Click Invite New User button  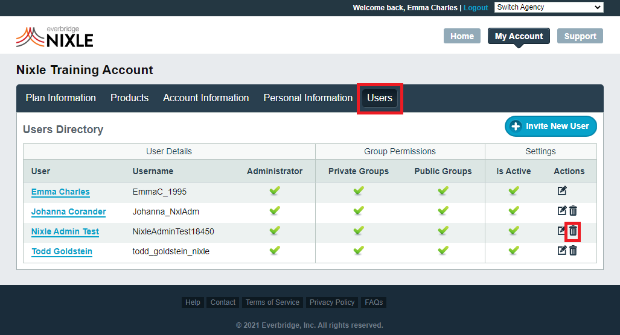coord(551,127)
